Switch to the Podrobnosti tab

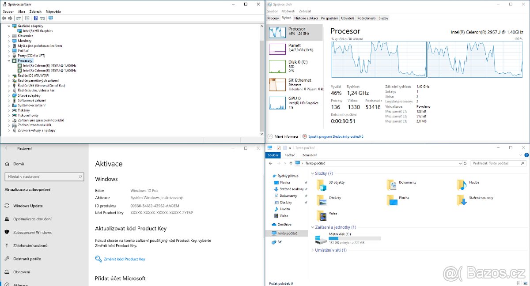[366, 18]
